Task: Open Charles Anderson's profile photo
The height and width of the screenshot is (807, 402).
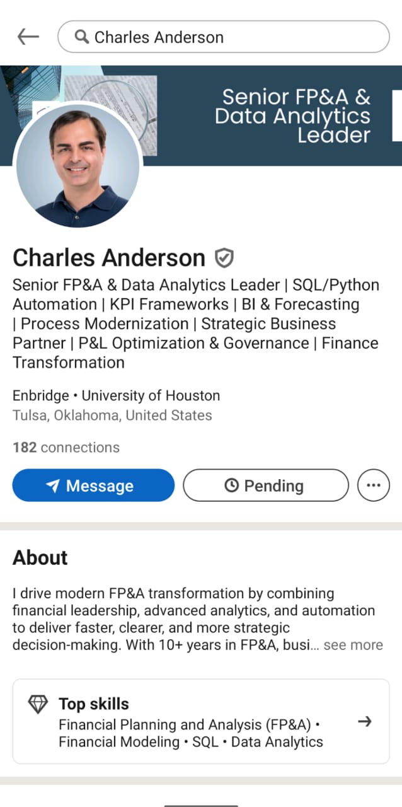Action: pos(79,165)
